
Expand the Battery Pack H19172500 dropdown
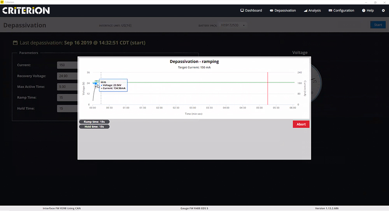click(233, 25)
